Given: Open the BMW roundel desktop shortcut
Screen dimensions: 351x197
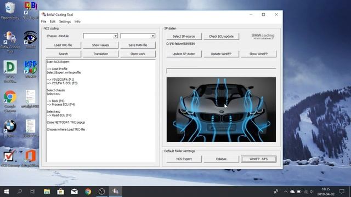Looking at the screenshot, I should (10, 129).
